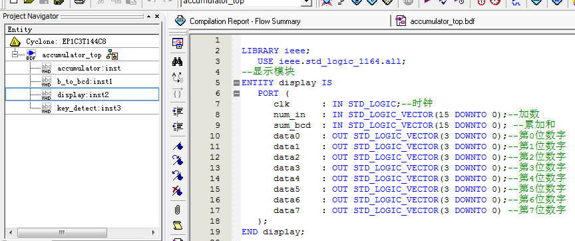Select key_detect:inst3 entity

(89, 109)
